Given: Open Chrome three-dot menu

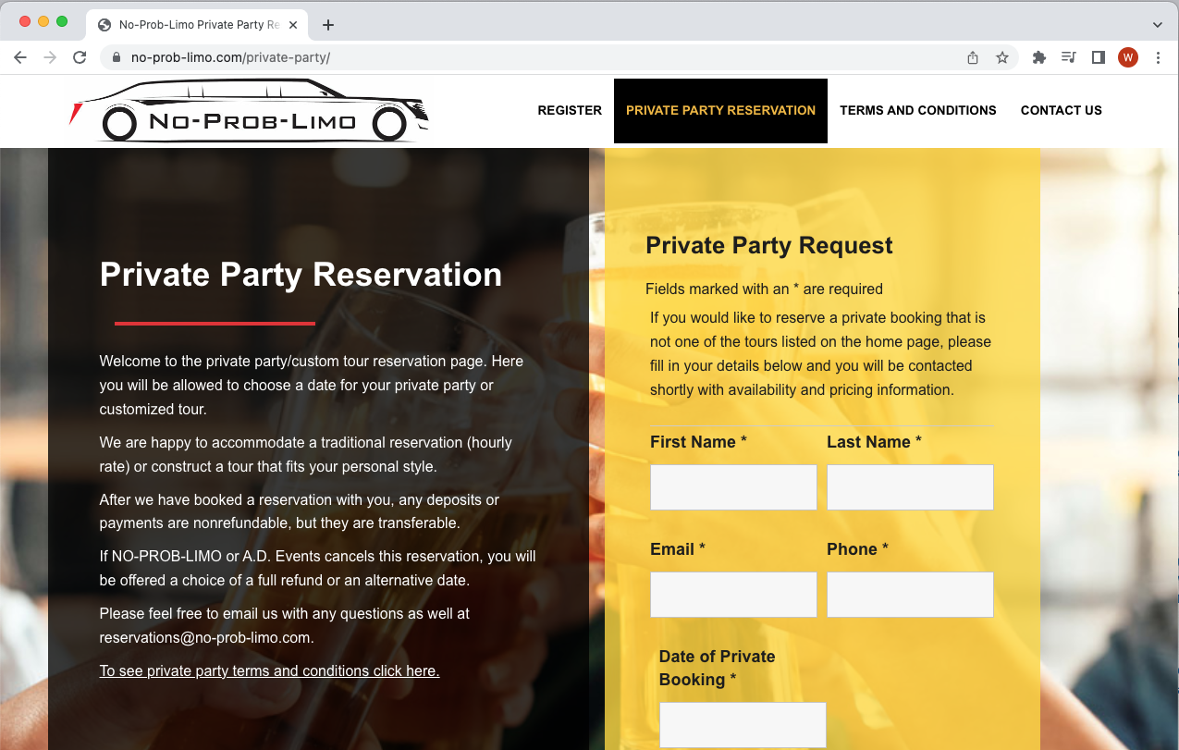Looking at the screenshot, I should [1158, 57].
